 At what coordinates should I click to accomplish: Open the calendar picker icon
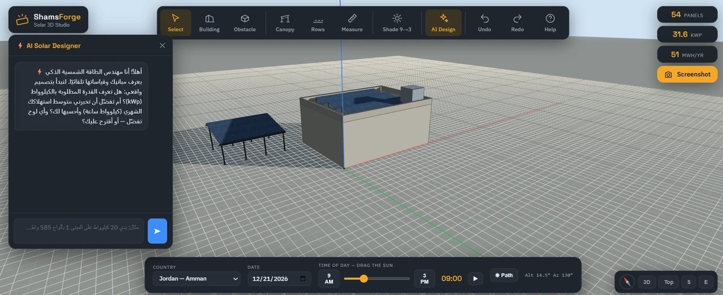304,279
